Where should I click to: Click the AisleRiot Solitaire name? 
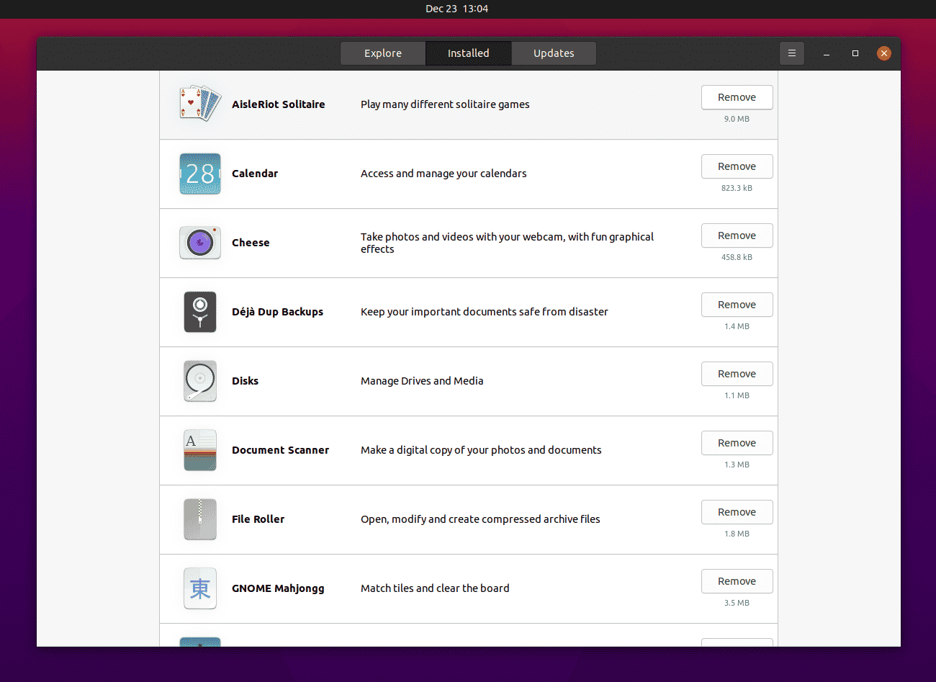pyautogui.click(x=279, y=104)
